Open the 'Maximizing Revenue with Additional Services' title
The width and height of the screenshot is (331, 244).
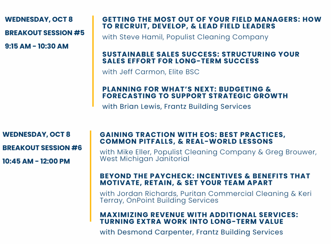click(199, 218)
